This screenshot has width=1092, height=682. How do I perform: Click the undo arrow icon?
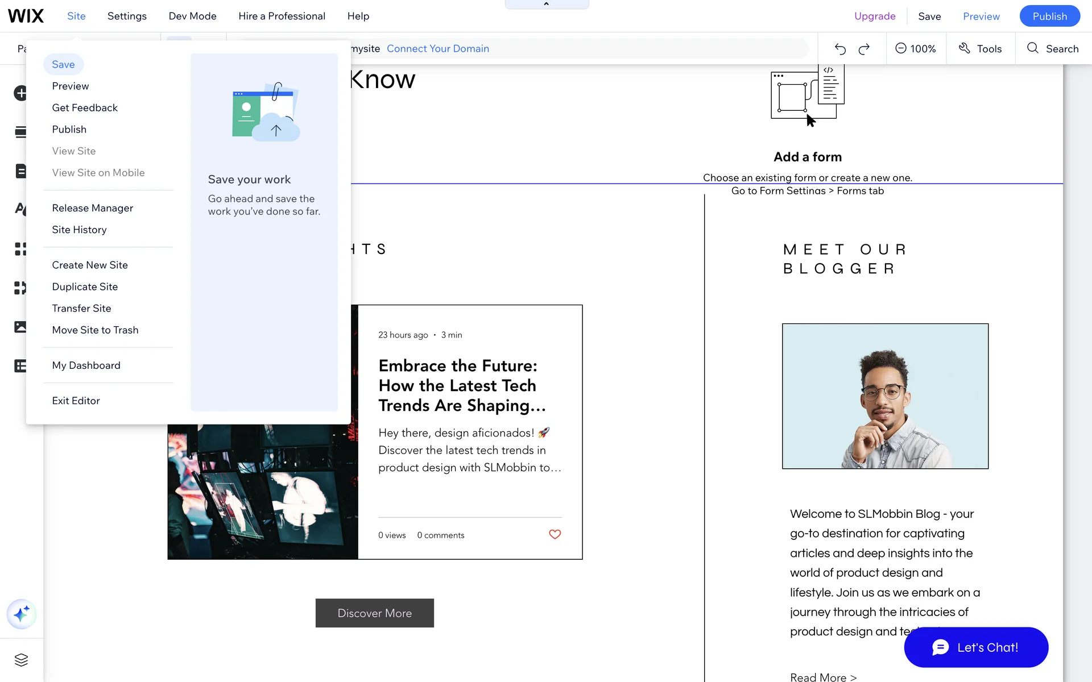(x=840, y=49)
